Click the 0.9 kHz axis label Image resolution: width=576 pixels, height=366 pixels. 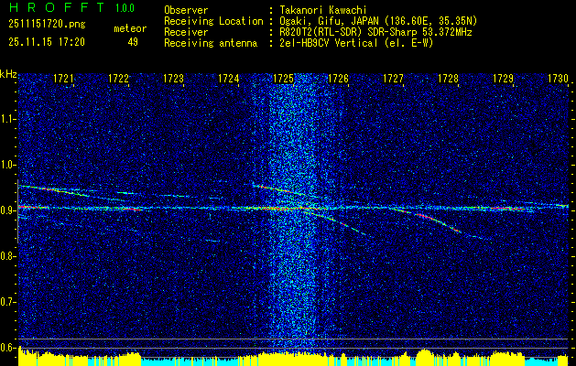click(7, 210)
